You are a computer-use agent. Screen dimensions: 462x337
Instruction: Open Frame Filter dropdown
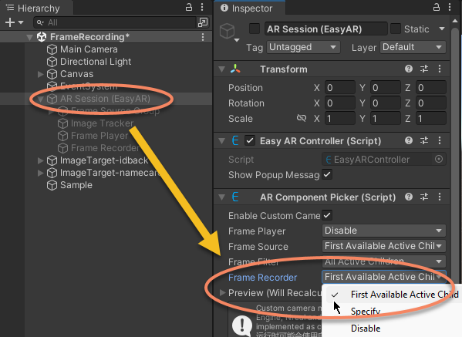(383, 261)
